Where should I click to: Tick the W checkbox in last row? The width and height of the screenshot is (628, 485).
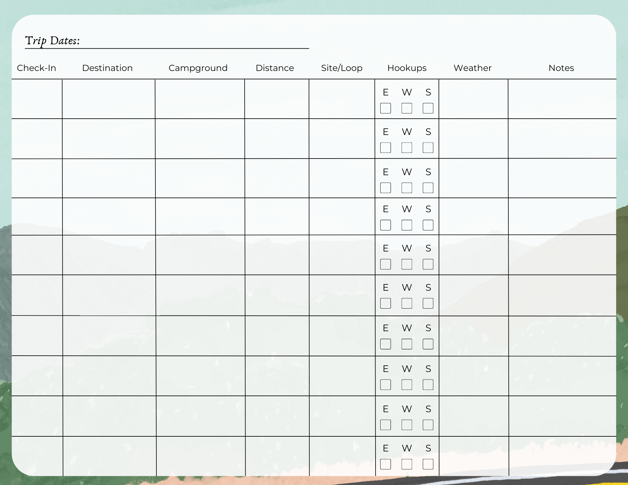tap(407, 464)
